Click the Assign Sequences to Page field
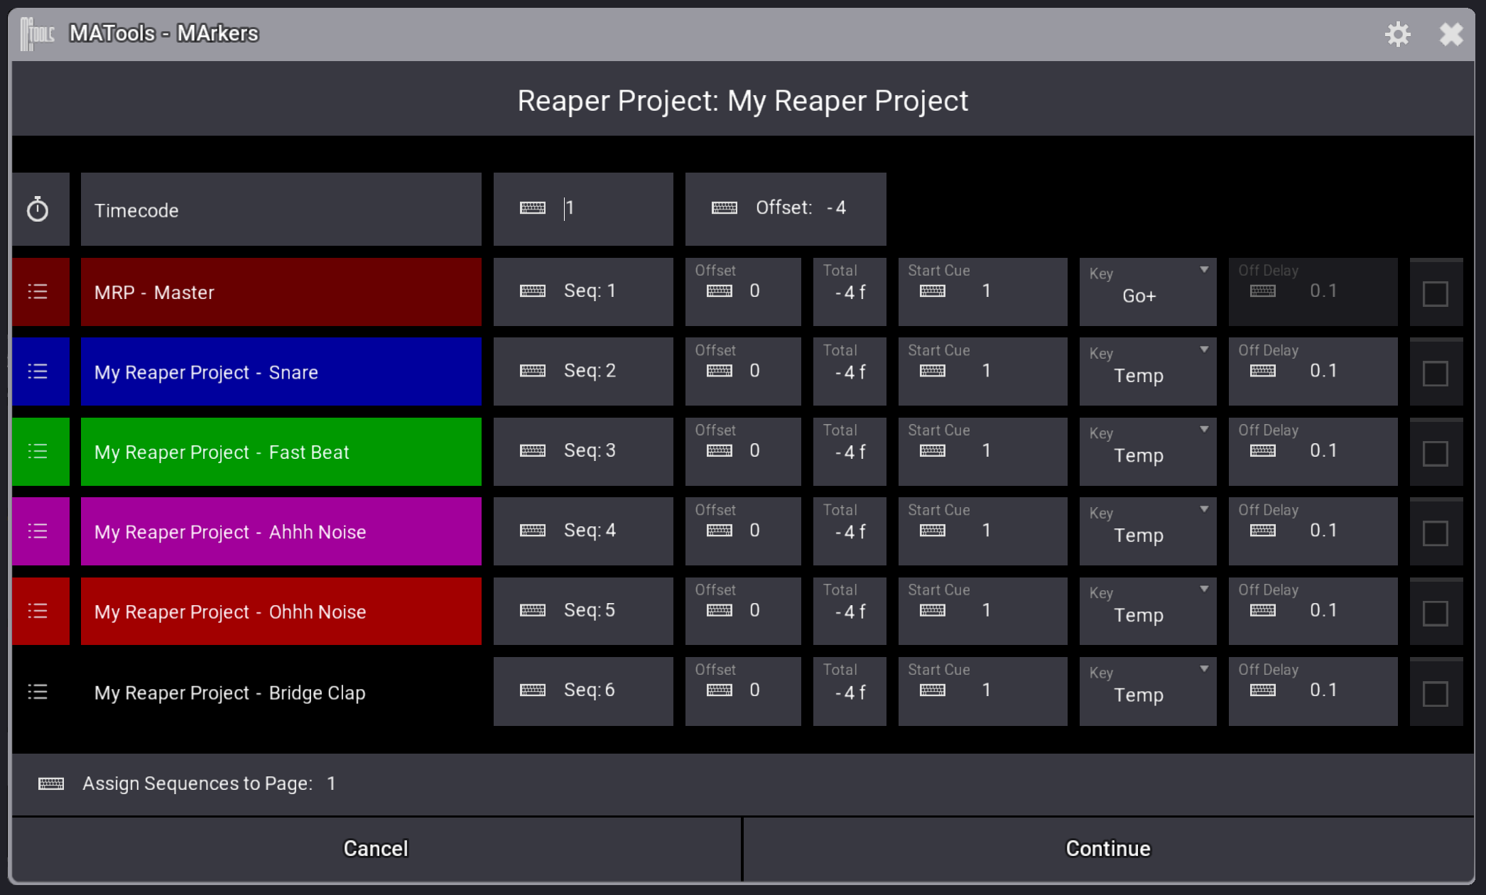The height and width of the screenshot is (895, 1486). pyautogui.click(x=743, y=783)
